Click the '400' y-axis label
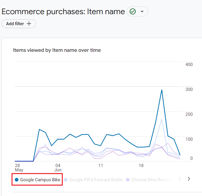This screenshot has width=202, height=196. (189, 64)
